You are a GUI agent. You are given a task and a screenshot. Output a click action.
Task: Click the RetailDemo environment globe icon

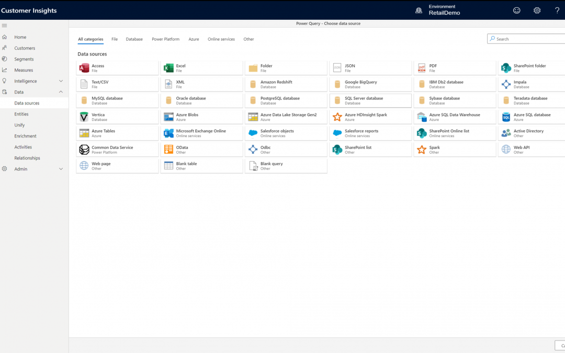click(419, 10)
